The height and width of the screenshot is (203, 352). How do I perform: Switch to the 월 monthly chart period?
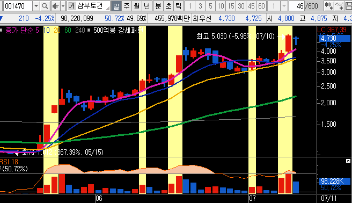point(136,6)
